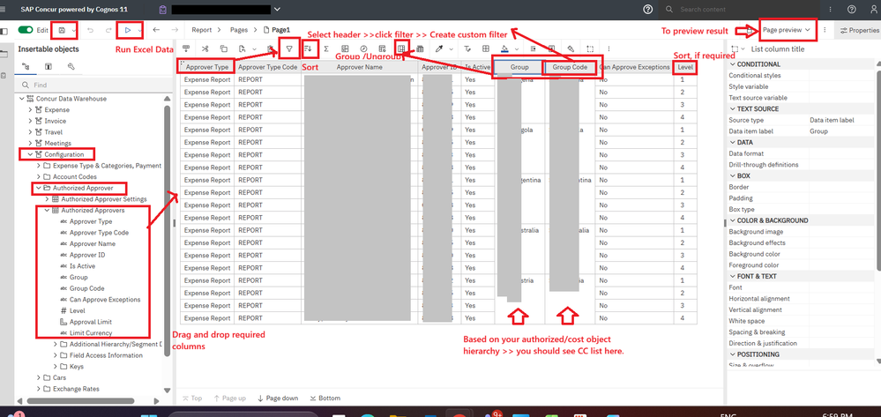This screenshot has width=881, height=417.
Task: Select the Approval Limit data item
Action: [x=91, y=322]
